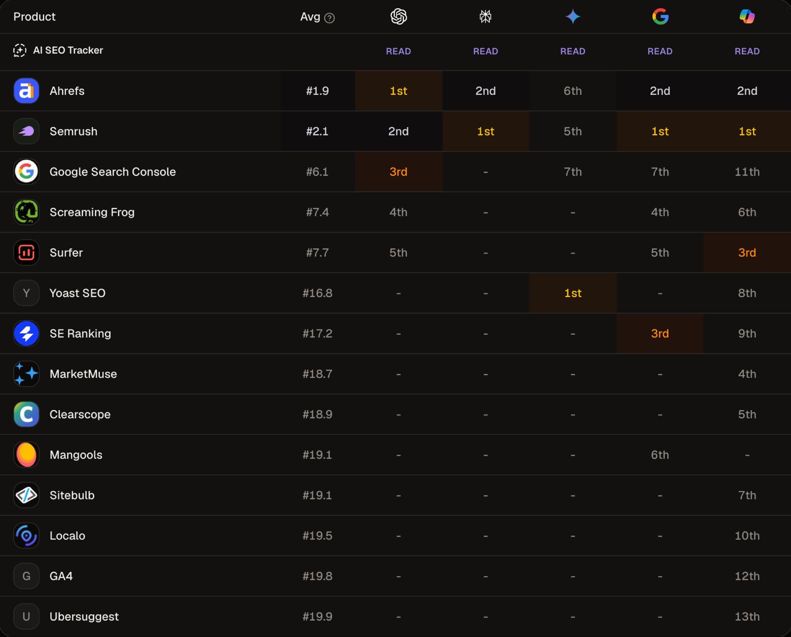Click the Clearscope logo

pyautogui.click(x=26, y=414)
